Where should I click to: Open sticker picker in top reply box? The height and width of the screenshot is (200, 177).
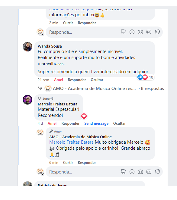coord(157,32)
